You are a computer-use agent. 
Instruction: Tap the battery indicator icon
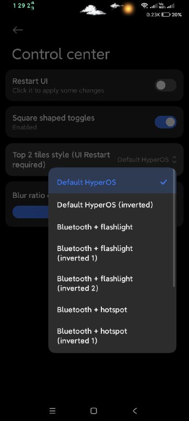click(166, 15)
